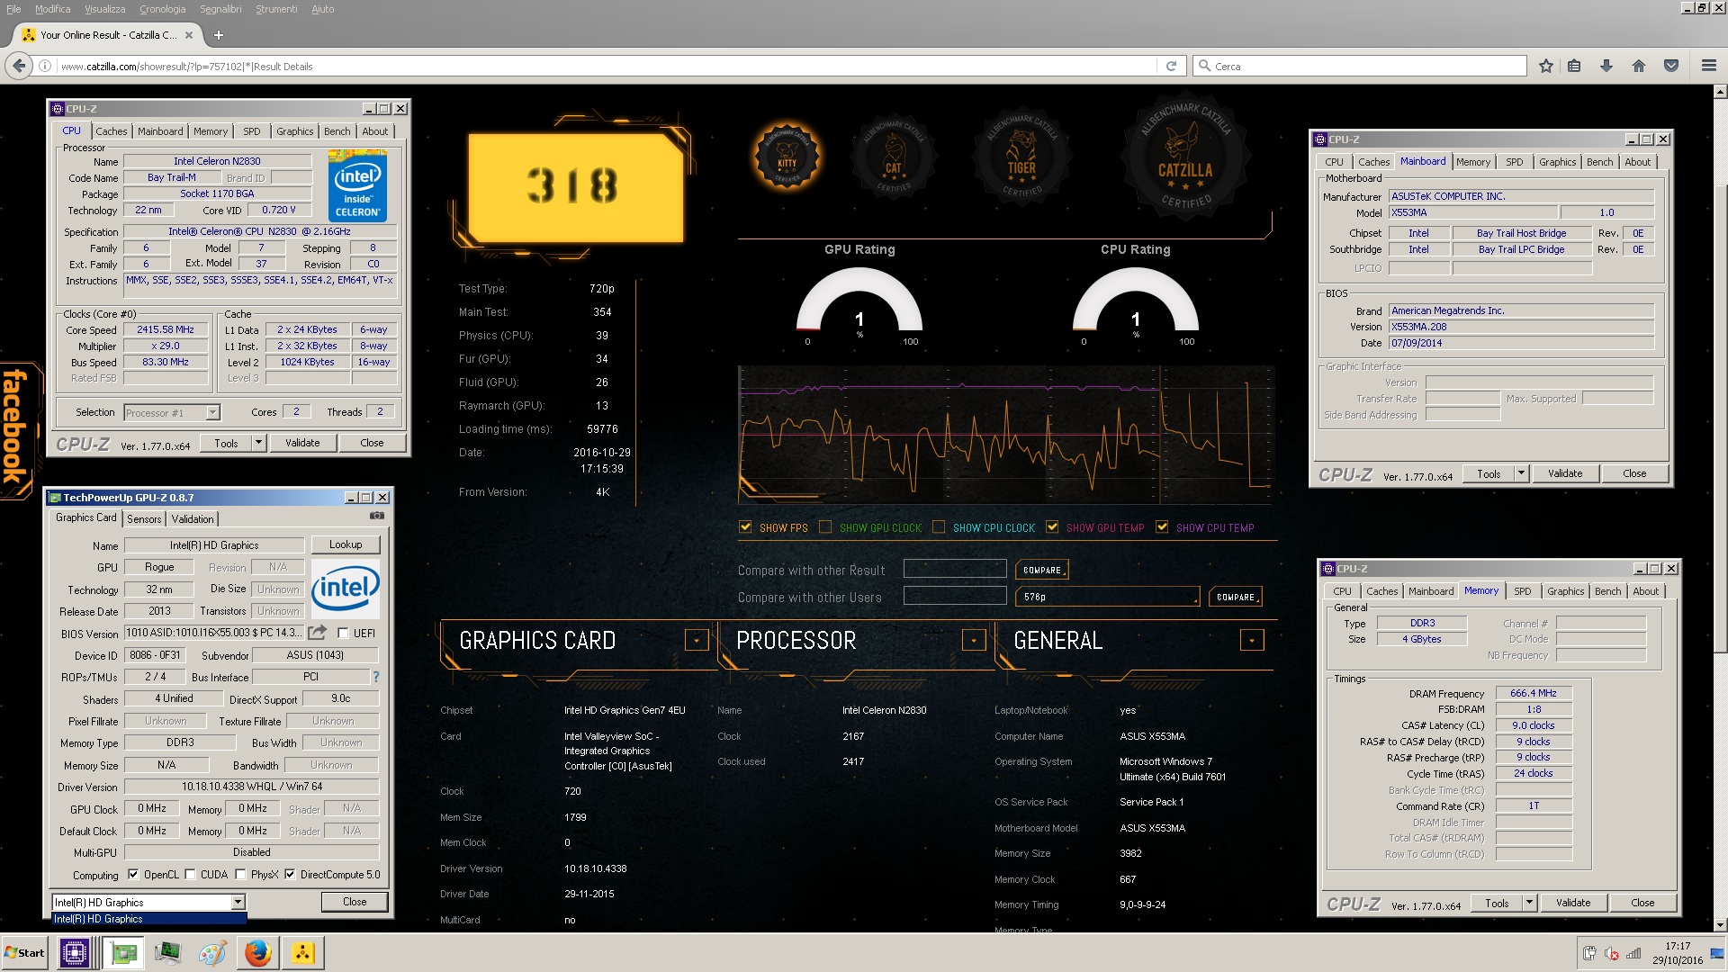Toggle the UEFI checkbox in GPU-Z
Viewport: 1728px width, 972px height.
[343, 633]
